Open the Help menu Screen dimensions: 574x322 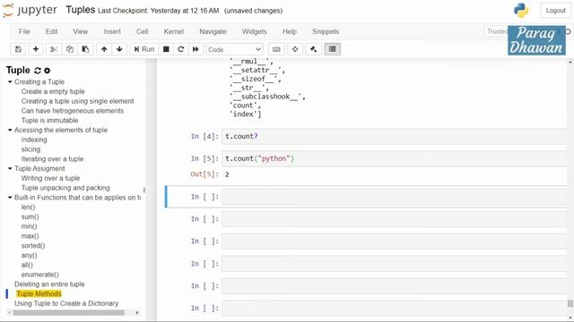(x=289, y=31)
